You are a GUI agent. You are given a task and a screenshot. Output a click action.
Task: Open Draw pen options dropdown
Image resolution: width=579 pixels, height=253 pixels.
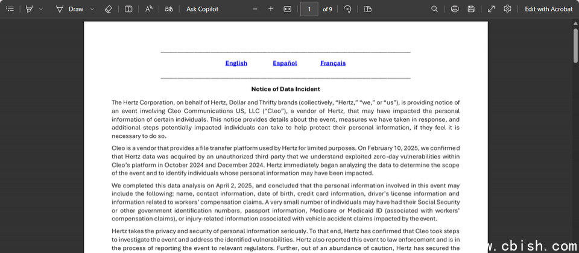coord(92,9)
